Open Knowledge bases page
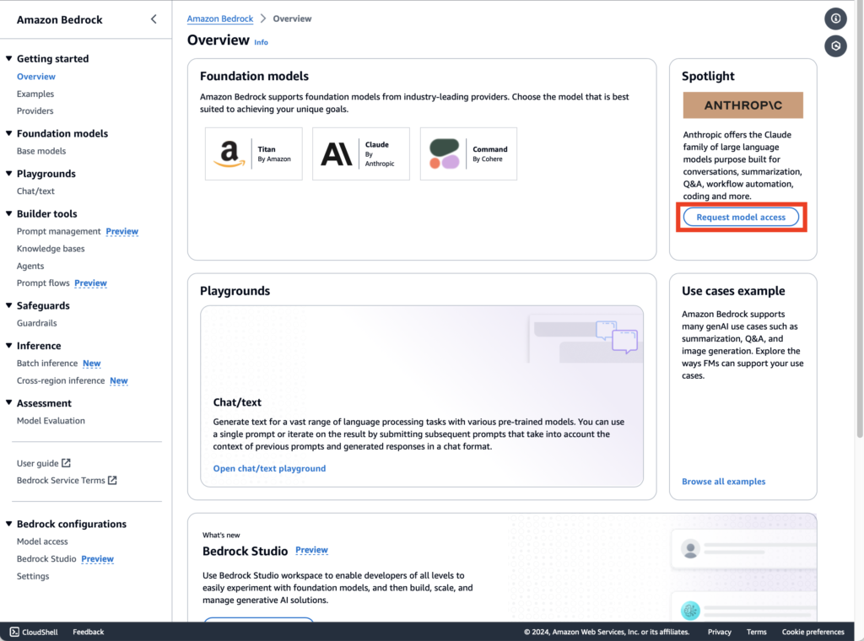 tap(51, 248)
